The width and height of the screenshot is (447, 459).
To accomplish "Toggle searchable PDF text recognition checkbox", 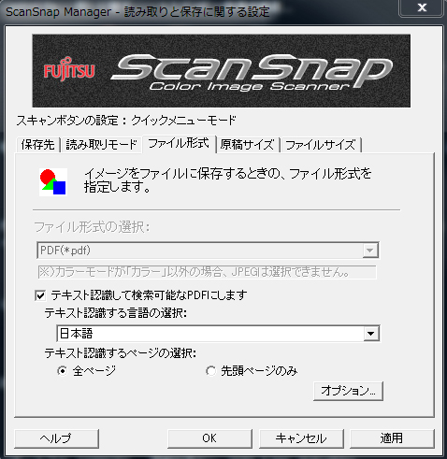I will coord(40,295).
